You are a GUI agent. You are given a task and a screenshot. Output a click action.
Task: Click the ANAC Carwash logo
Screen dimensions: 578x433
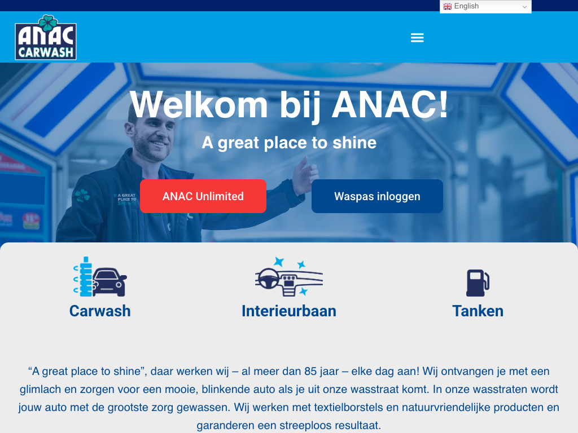(46, 37)
